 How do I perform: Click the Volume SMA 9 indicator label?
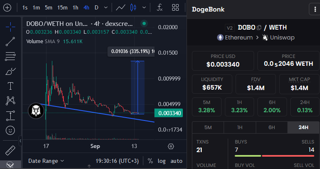click(x=43, y=42)
